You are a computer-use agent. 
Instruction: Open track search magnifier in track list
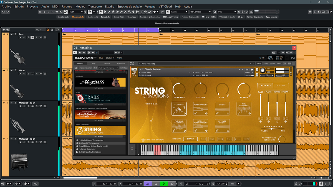57,30
